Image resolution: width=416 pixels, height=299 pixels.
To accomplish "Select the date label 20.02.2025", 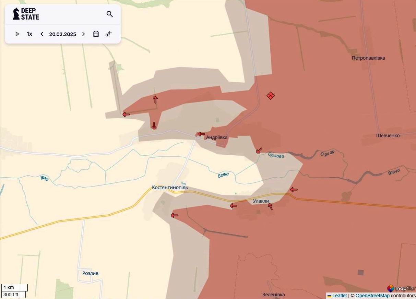I will 62,34.
